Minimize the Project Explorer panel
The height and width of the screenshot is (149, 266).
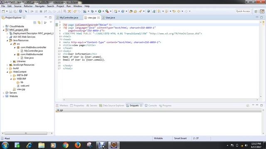[x=46, y=17]
